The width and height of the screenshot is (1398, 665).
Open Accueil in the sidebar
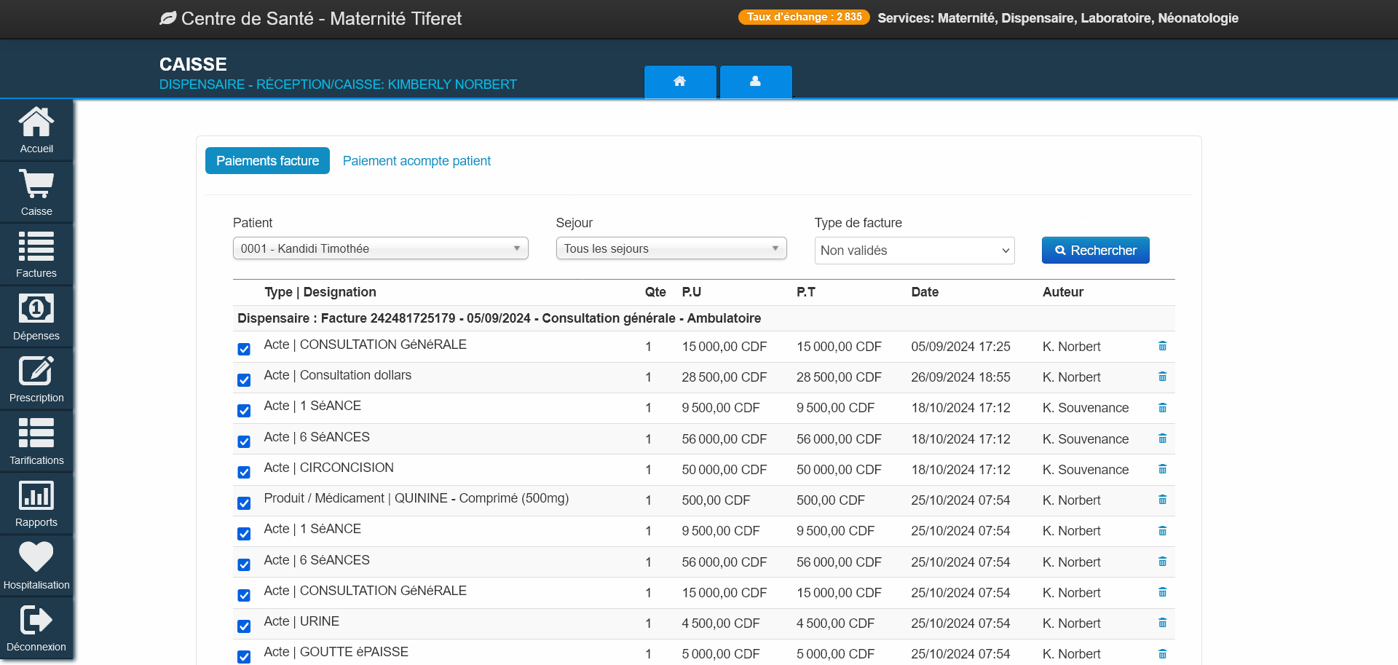36,130
